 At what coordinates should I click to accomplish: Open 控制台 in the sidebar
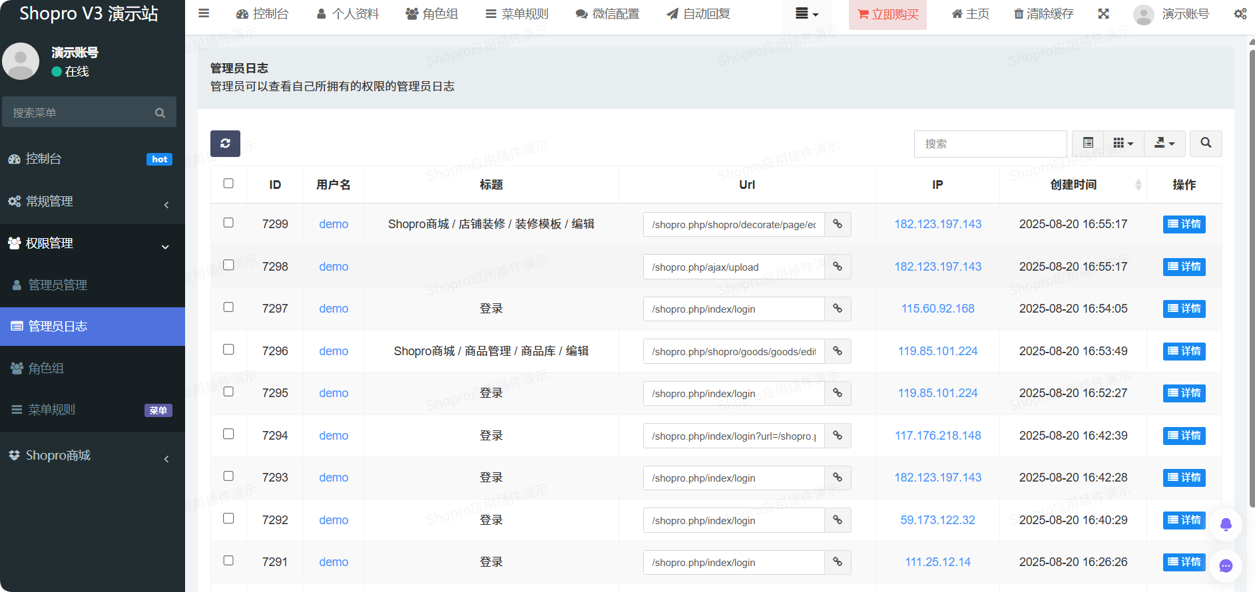tap(93, 159)
